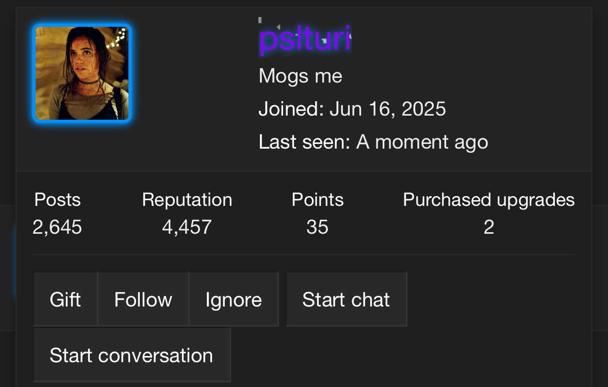Click the "A moment ago" timestamp

point(422,142)
